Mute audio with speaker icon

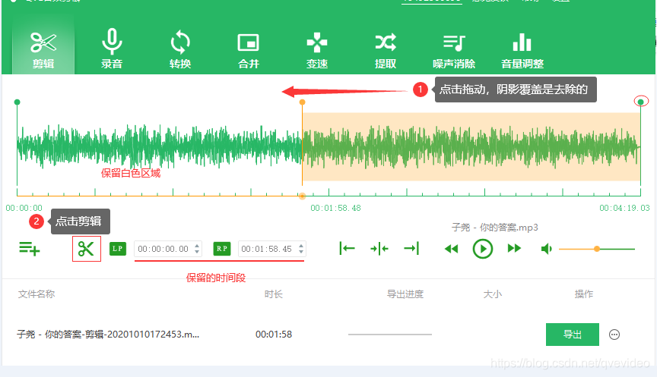[x=546, y=249]
